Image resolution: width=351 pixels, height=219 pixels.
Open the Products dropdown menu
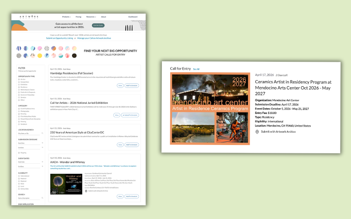click(67, 17)
